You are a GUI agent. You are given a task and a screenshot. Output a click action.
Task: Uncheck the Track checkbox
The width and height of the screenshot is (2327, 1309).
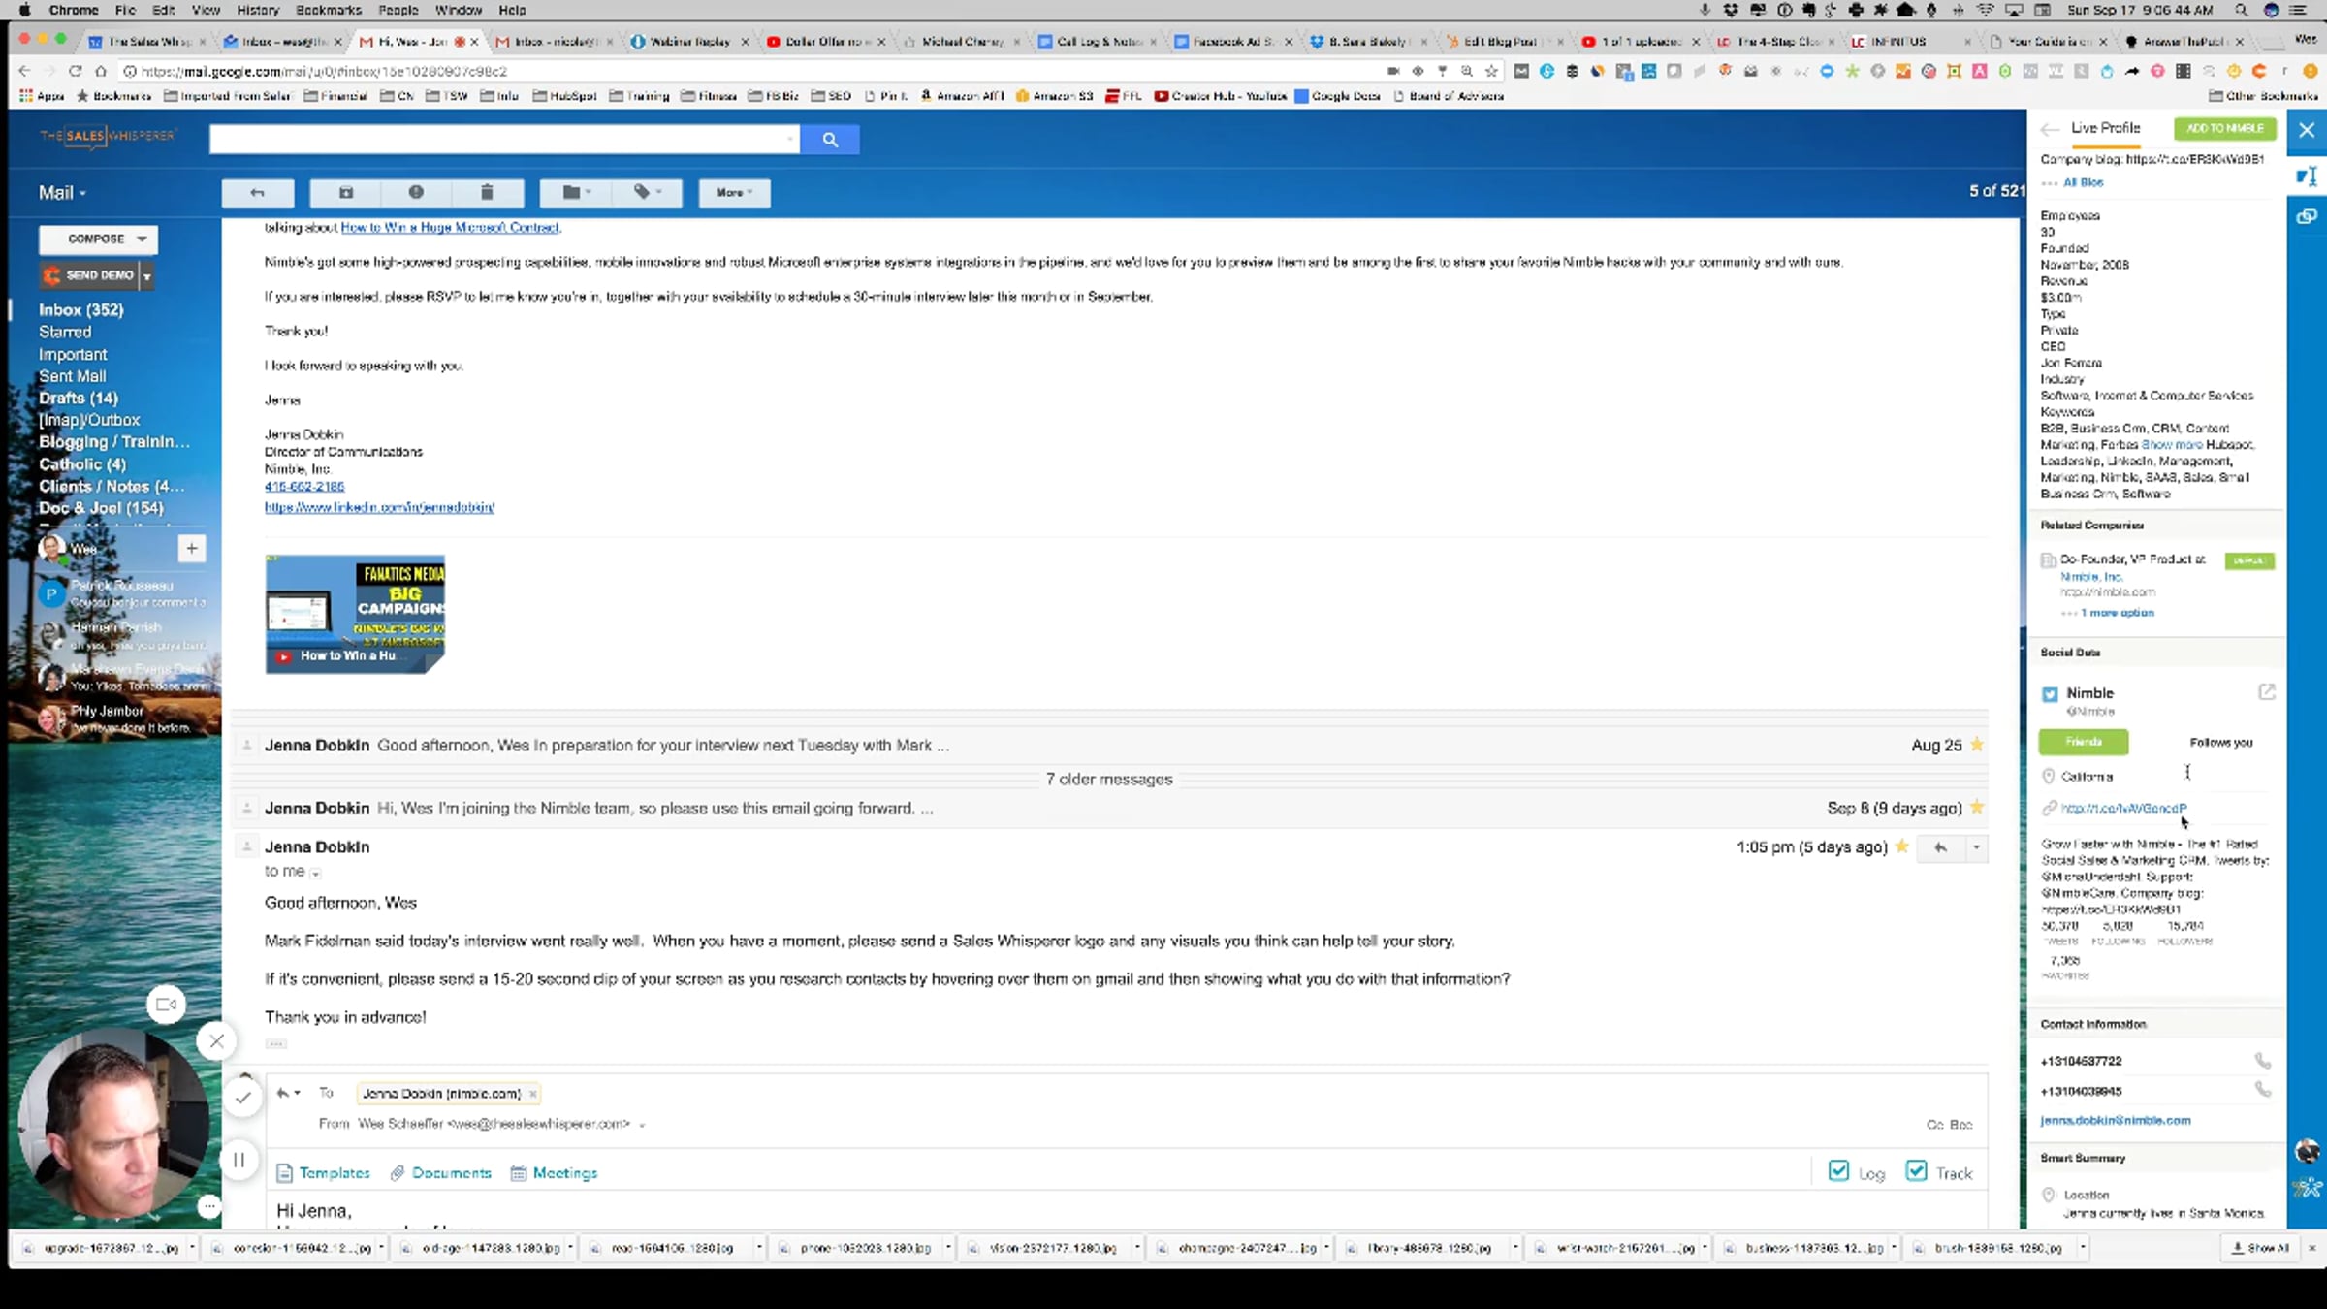[1916, 1171]
